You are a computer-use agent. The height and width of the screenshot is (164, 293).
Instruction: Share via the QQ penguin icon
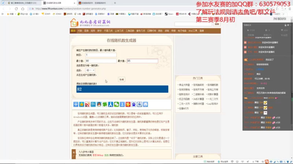[99, 104]
